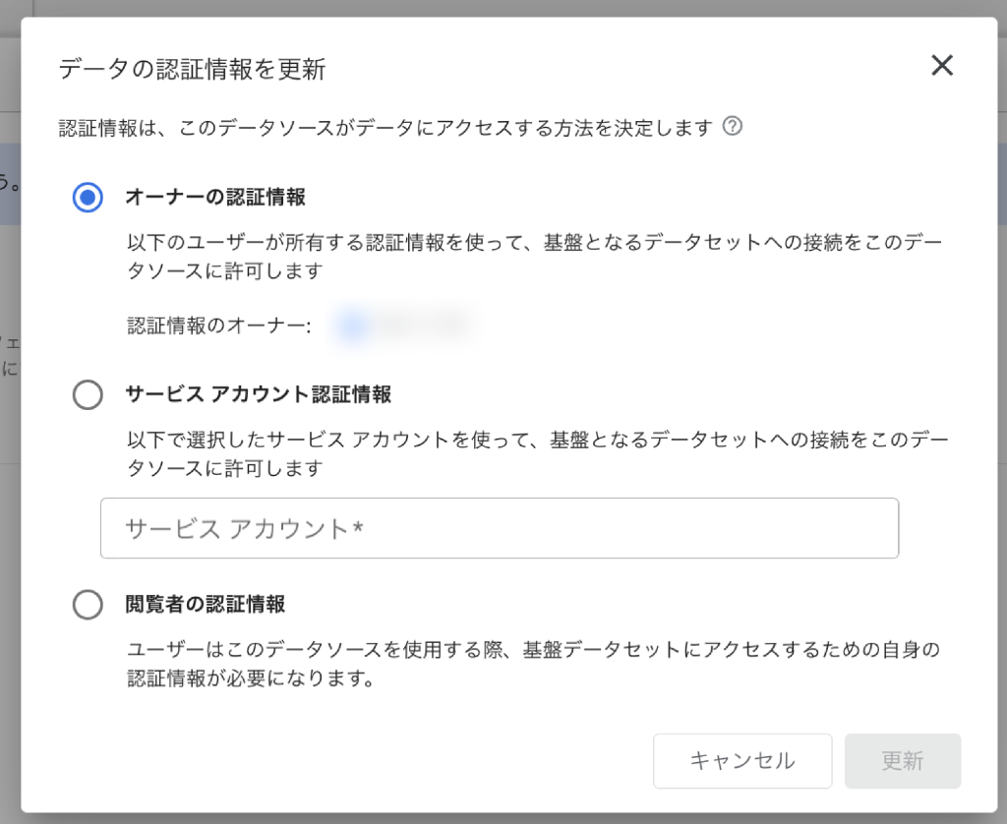The image size is (1007, 824).
Task: Click the データの認証情報を更新 dialog title
Action: tap(193, 69)
